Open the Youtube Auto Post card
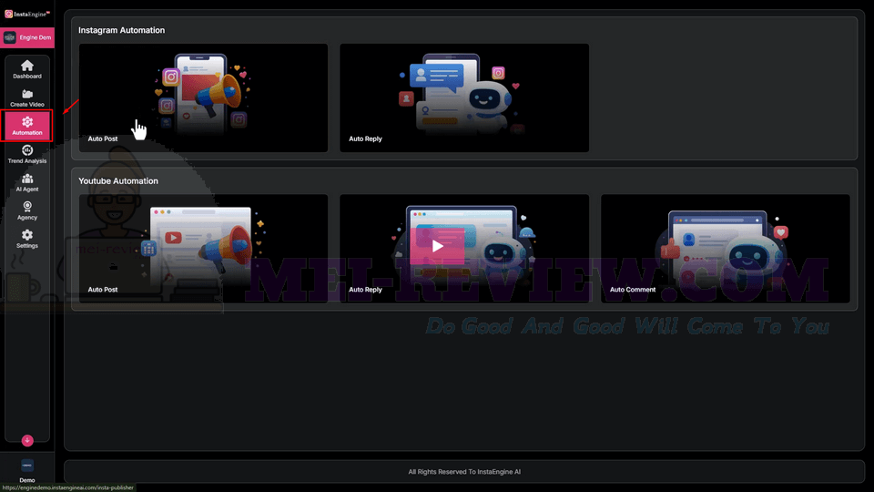Screen dimensions: 874x492 tap(203, 249)
